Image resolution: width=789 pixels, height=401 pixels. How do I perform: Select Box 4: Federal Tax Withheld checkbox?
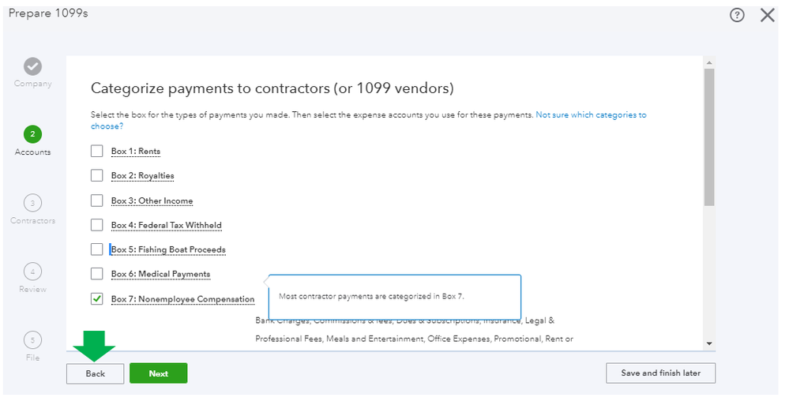coord(97,225)
